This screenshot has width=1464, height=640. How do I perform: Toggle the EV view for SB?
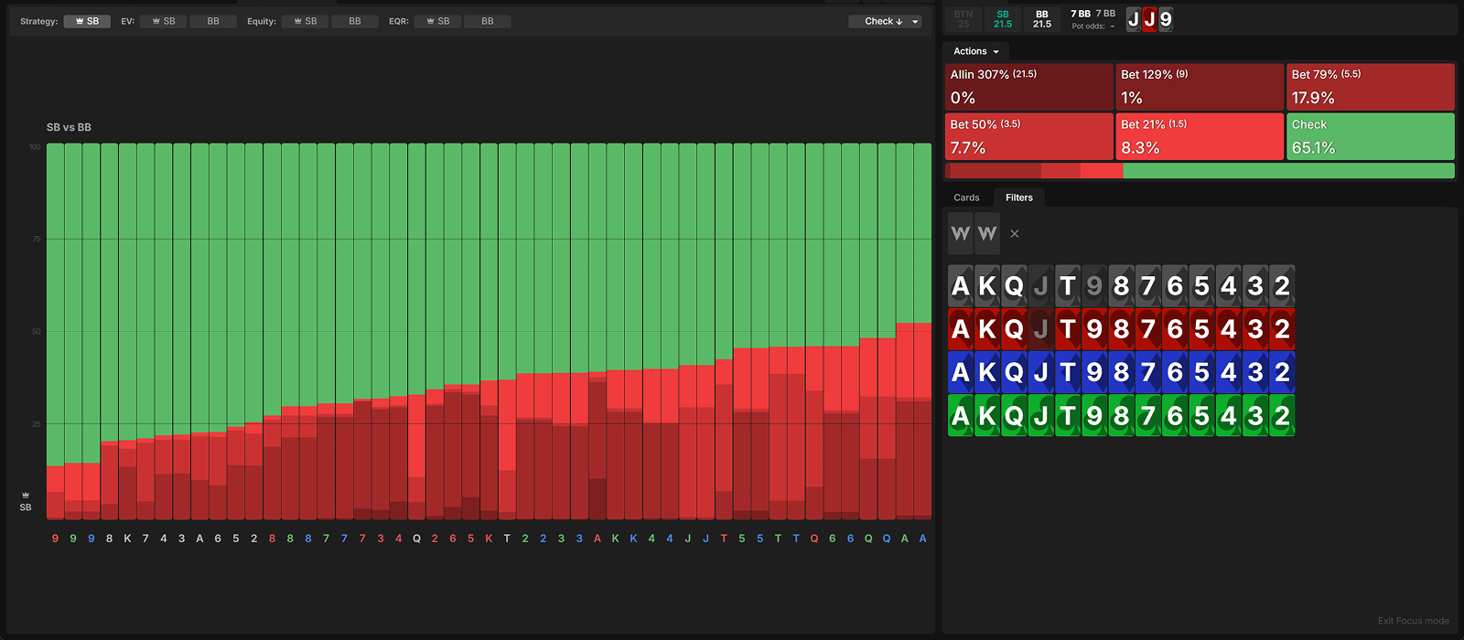click(164, 21)
